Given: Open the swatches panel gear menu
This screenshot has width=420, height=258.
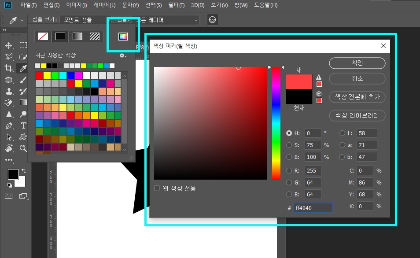Looking at the screenshot, I should click(123, 55).
